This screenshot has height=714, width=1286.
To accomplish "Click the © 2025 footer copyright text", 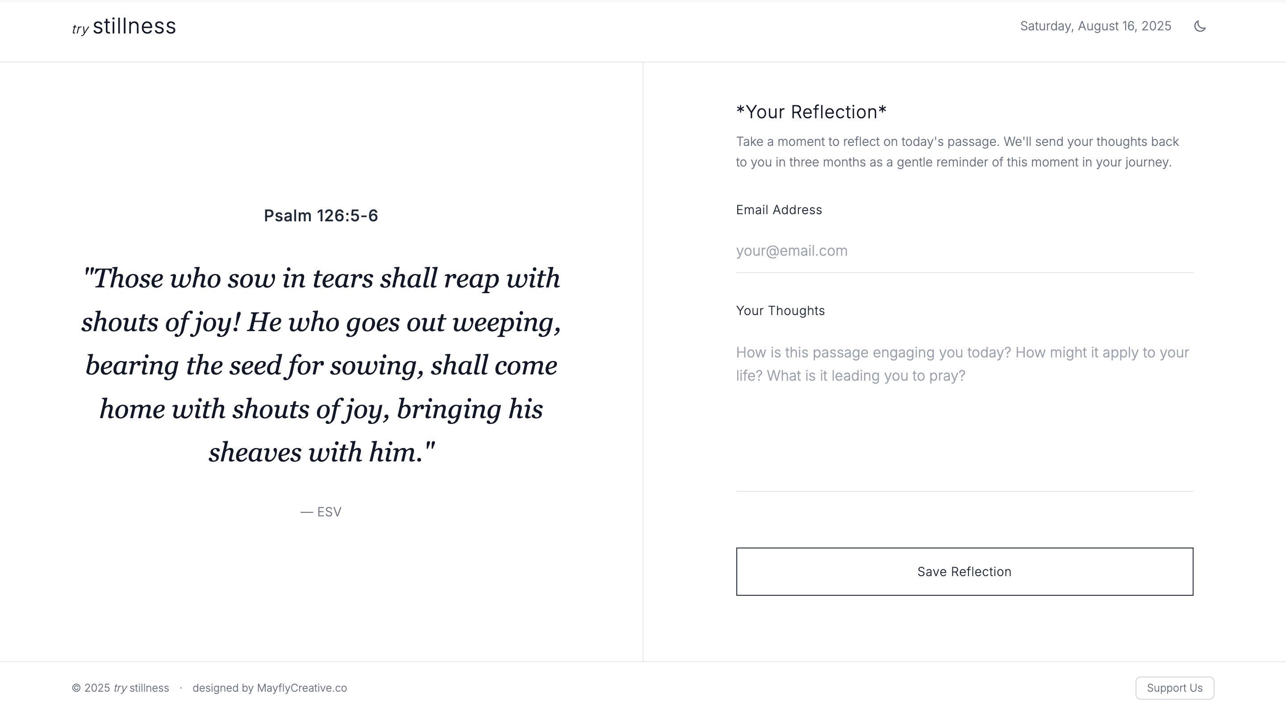I will click(x=91, y=688).
